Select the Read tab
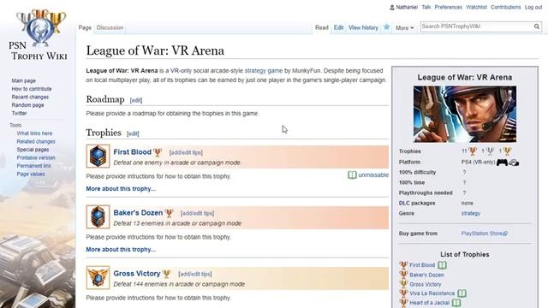548x308 pixels. click(x=322, y=27)
